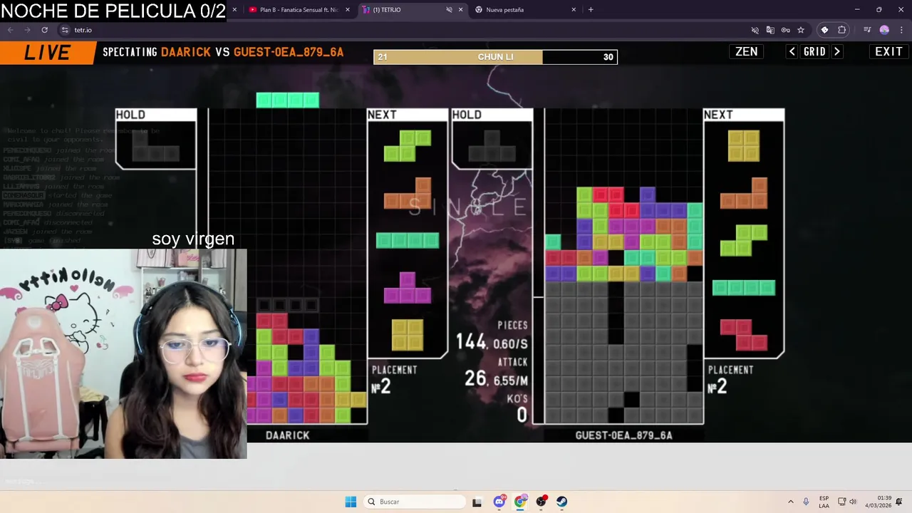
Task: Open Chrome from the taskbar
Action: (520, 502)
